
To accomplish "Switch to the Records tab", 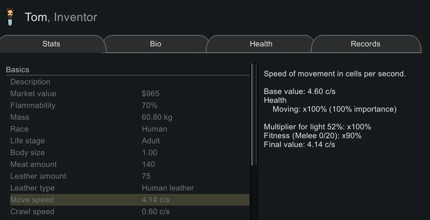I will [365, 44].
